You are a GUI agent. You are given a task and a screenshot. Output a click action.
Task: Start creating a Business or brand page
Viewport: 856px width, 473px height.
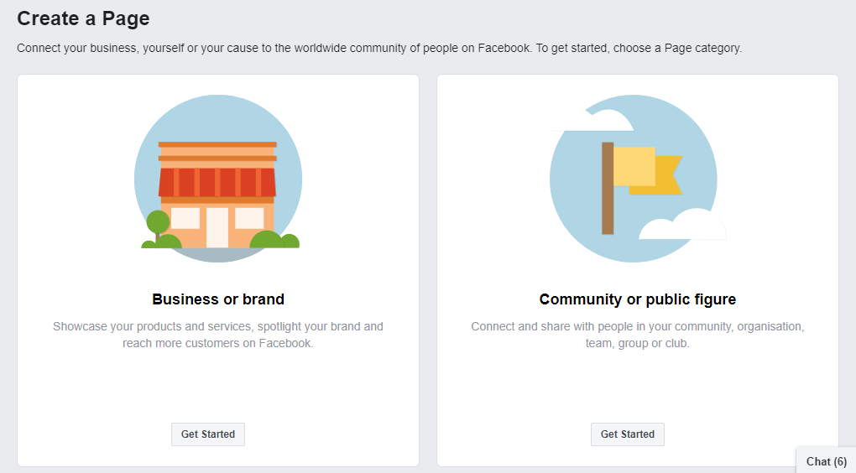coord(208,434)
